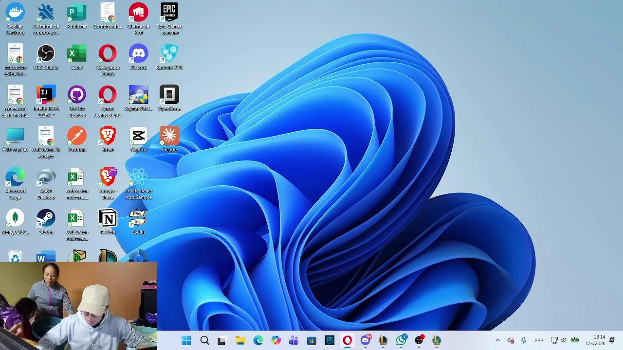Image resolution: width=623 pixels, height=350 pixels.
Task: Open Task View from the taskbar
Action: [x=222, y=341]
